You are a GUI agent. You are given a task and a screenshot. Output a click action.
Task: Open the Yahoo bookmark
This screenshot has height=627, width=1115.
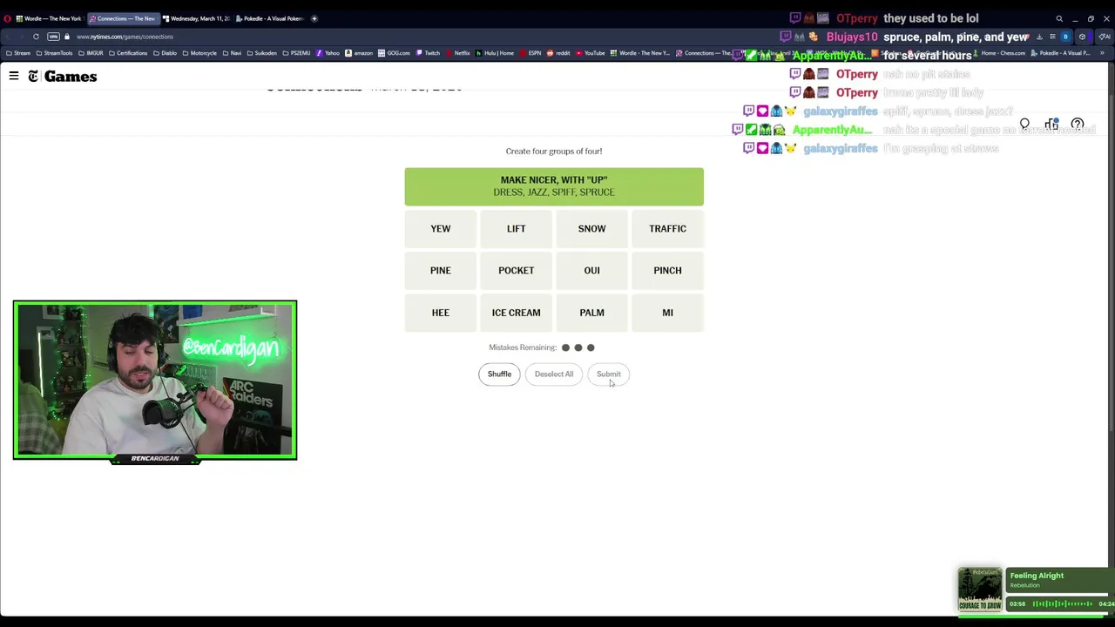pos(328,53)
